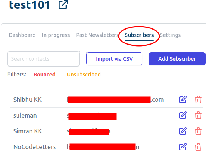Click the Add Subscriber button
The image size is (206, 153).
pos(177,59)
